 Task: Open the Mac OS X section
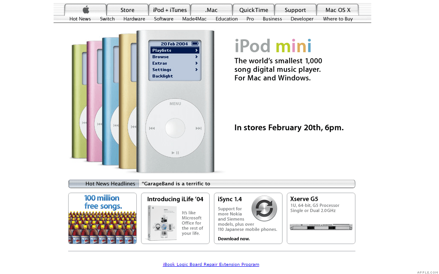pos(337,9)
